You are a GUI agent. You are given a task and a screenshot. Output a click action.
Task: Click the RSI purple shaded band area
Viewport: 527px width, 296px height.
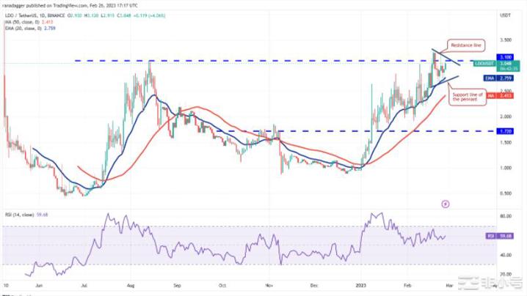coord(220,245)
